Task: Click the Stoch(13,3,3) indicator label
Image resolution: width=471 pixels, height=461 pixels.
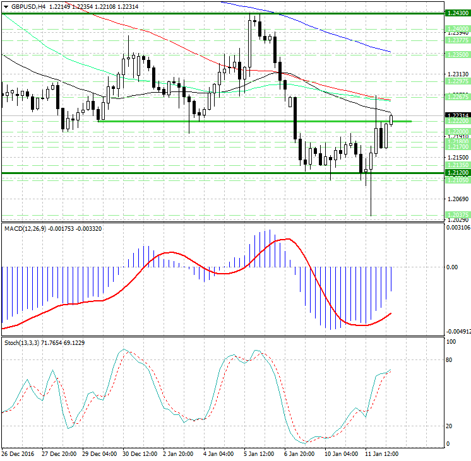Action: click(x=21, y=342)
